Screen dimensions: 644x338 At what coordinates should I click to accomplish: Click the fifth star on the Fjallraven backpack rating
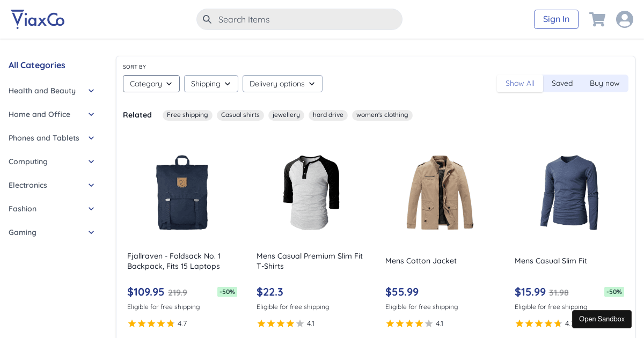[171, 324]
